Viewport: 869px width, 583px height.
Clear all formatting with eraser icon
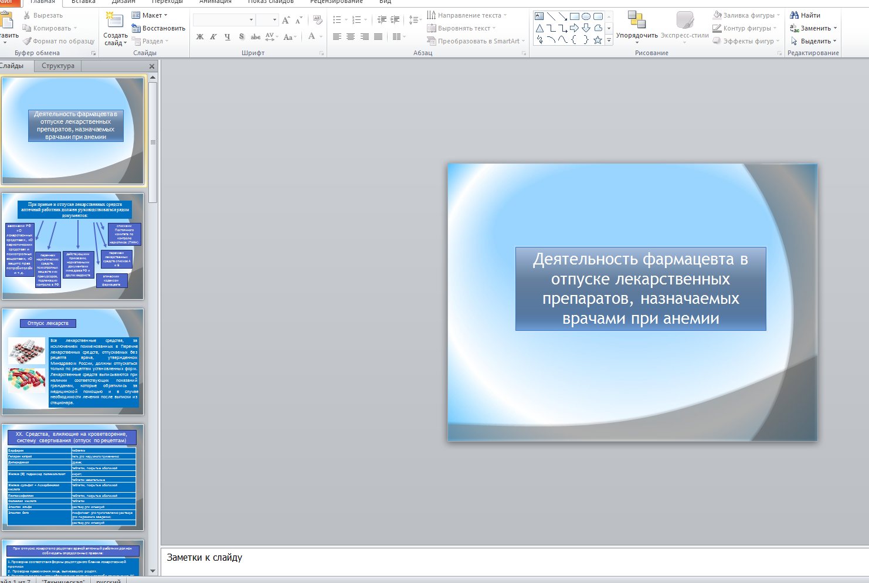[318, 20]
